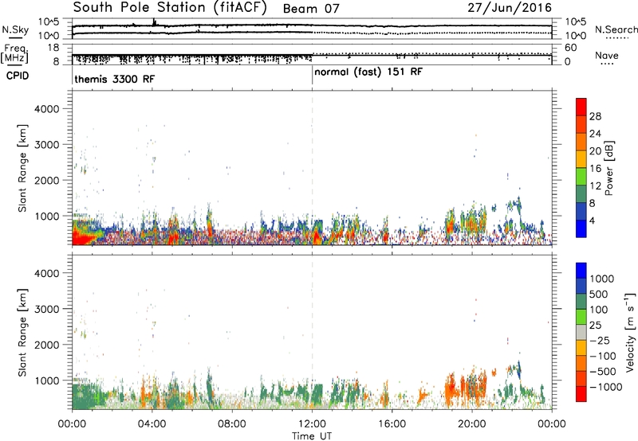Select the 'normal (fast) 151 RF' label
Viewport: 638px width, 441px height.
point(368,72)
